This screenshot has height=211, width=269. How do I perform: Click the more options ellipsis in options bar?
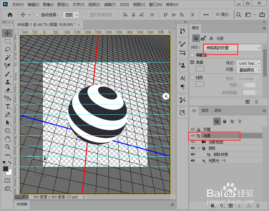coord(206,15)
